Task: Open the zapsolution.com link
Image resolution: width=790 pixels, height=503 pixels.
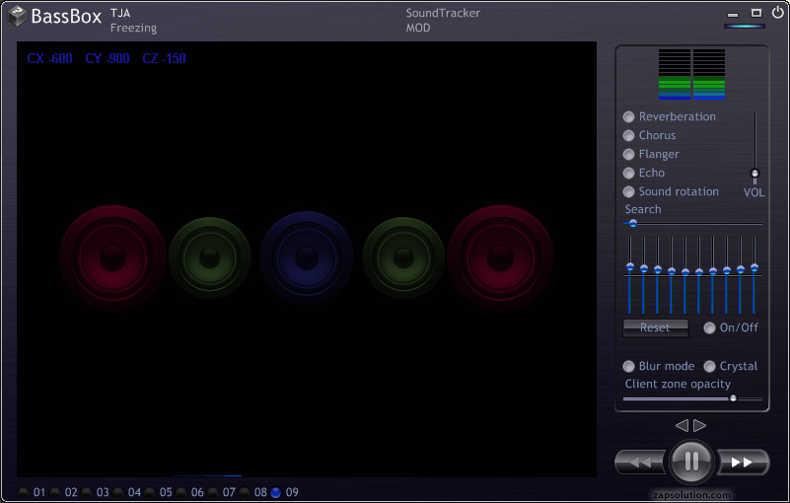Action: point(691,495)
